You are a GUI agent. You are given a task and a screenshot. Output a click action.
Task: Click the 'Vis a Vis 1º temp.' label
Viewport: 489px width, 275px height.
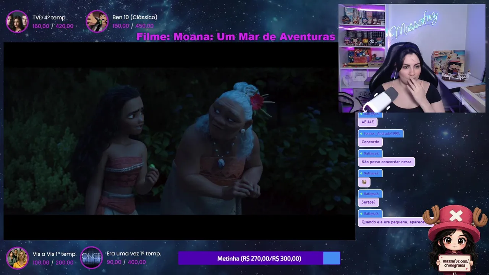(55, 254)
